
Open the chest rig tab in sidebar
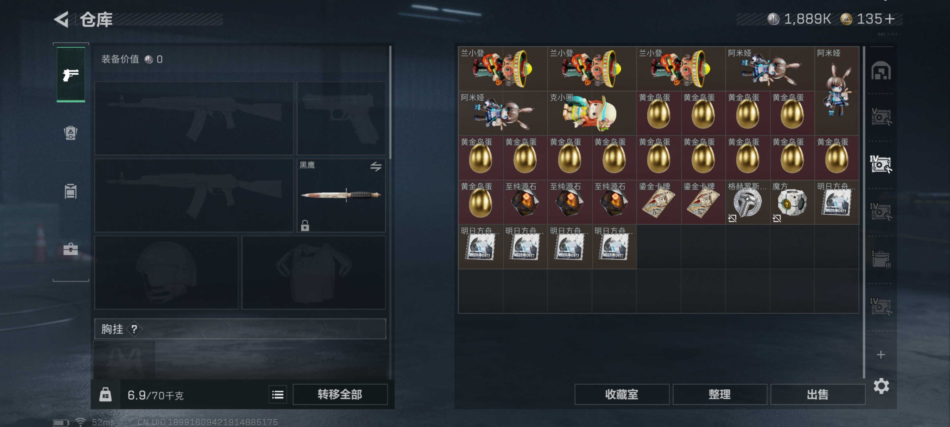click(70, 191)
